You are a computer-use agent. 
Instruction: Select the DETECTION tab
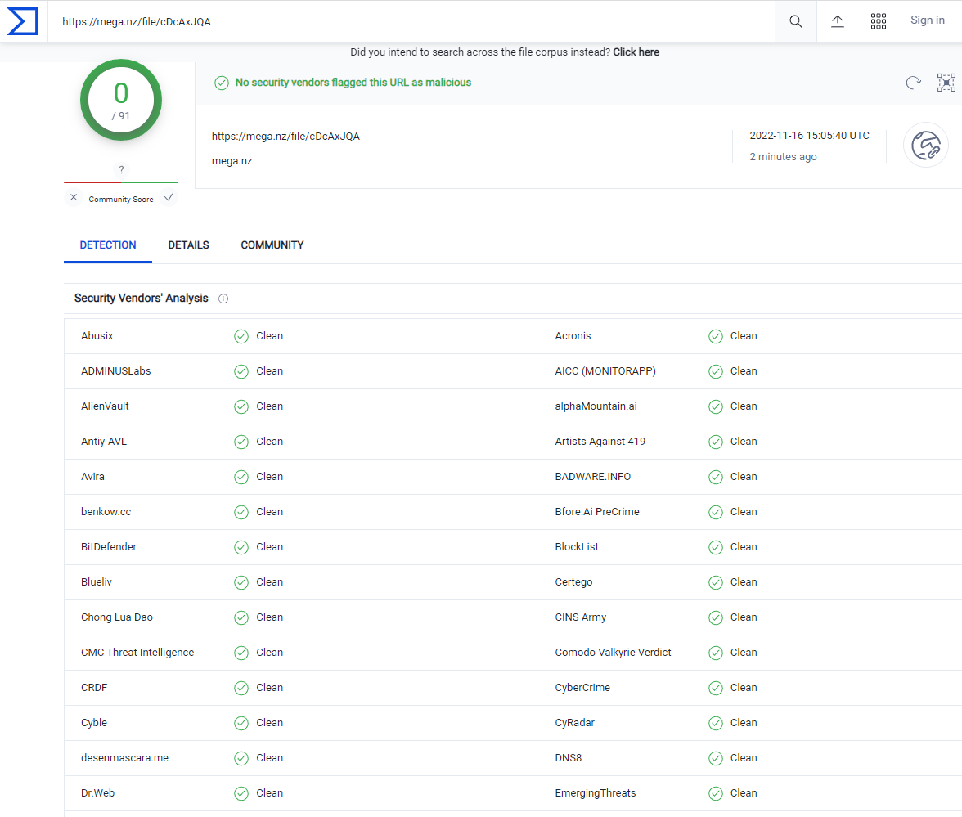point(108,245)
